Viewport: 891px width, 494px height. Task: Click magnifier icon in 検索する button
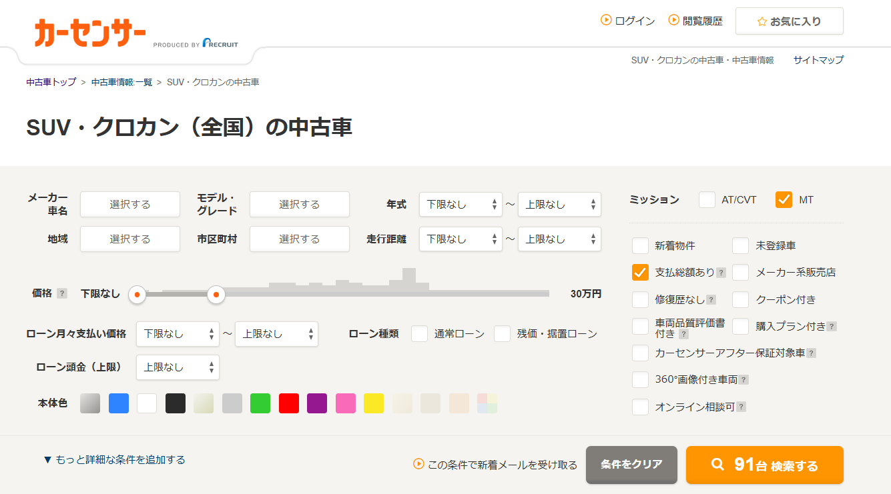(x=717, y=465)
